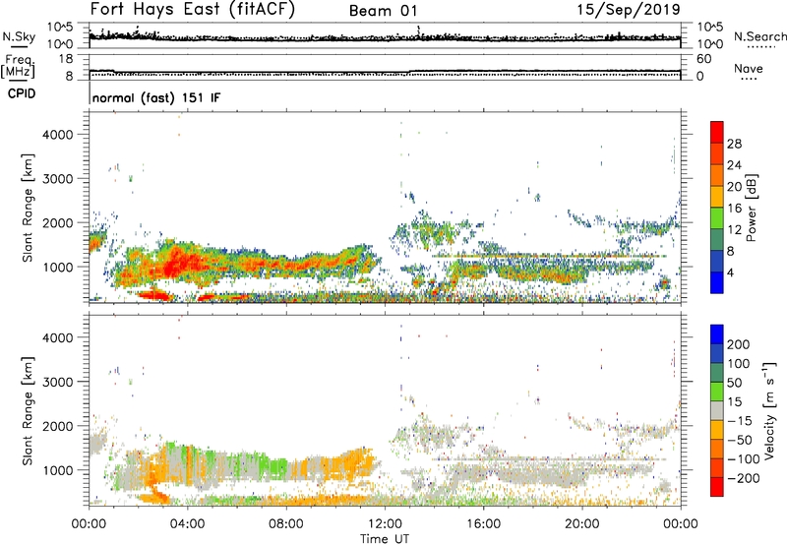
Task: Click the "16:00" time tick label
Action: (x=483, y=524)
